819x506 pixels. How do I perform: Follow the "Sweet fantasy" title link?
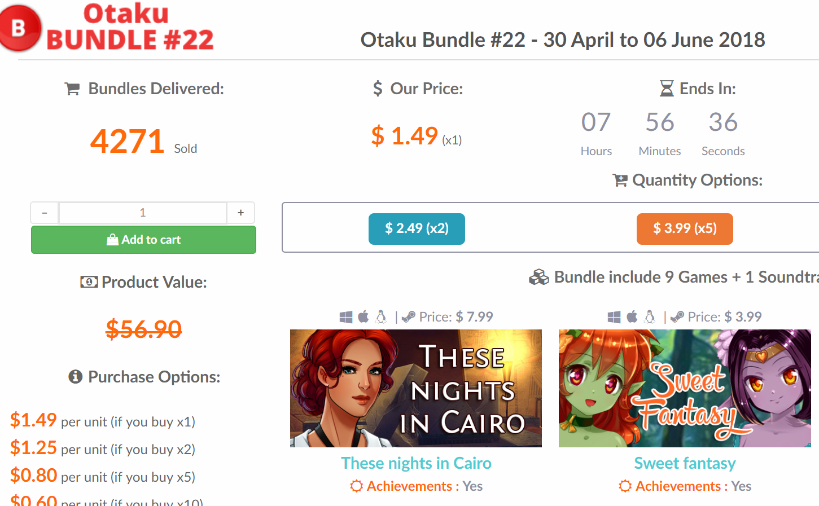(685, 463)
